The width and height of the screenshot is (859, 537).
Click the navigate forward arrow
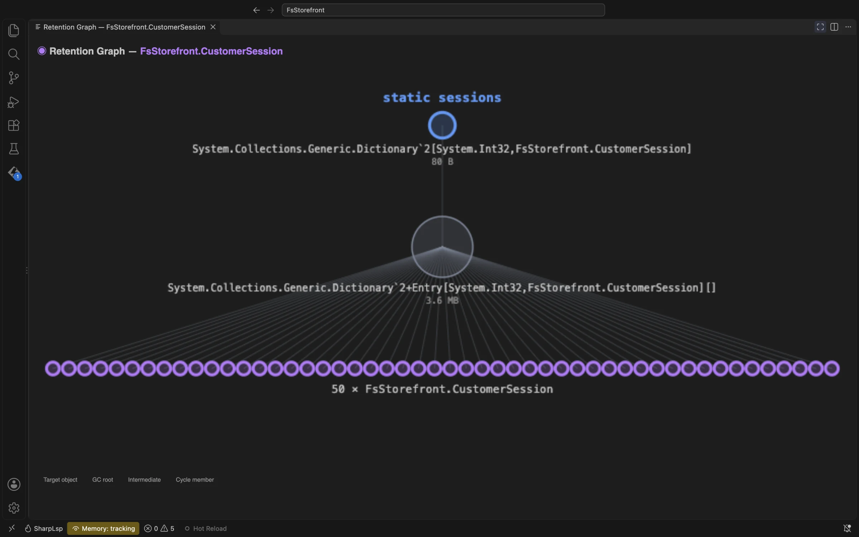(271, 10)
